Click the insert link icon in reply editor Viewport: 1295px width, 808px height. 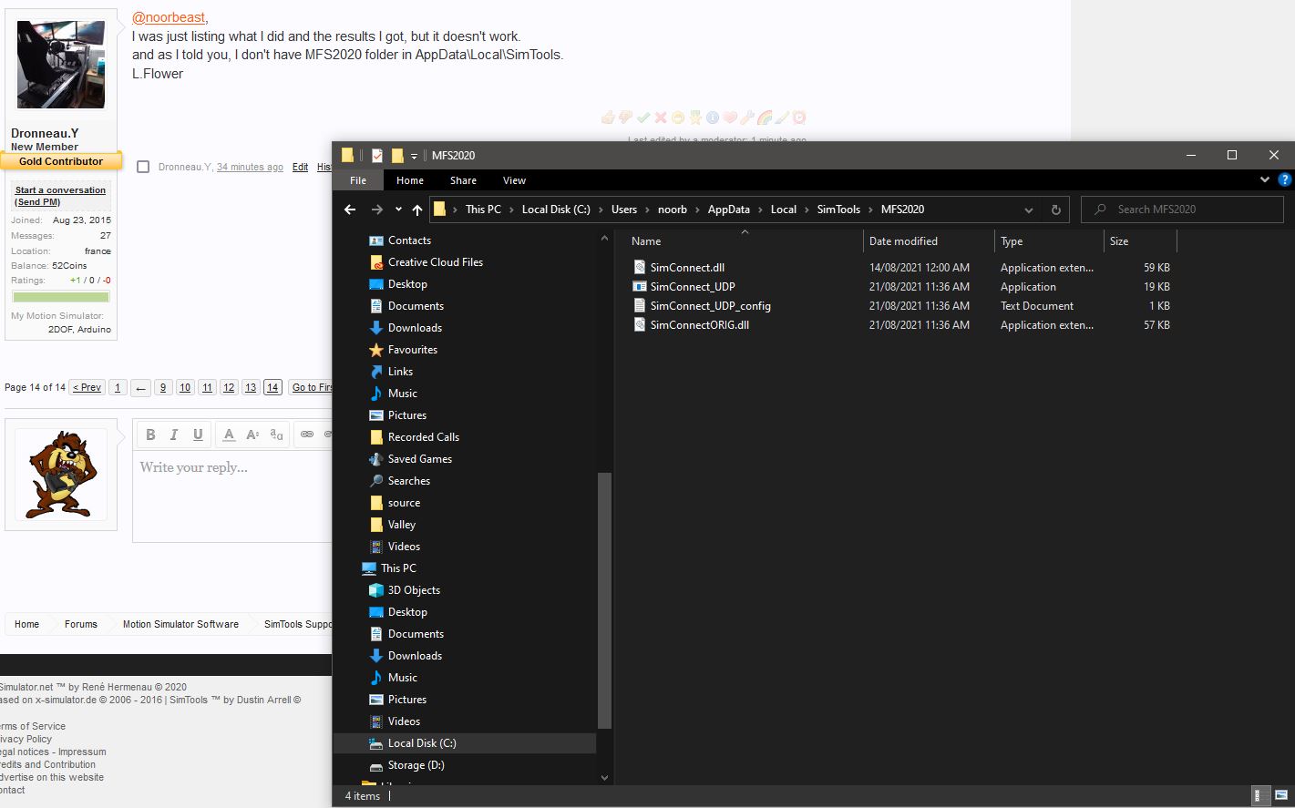point(307,435)
